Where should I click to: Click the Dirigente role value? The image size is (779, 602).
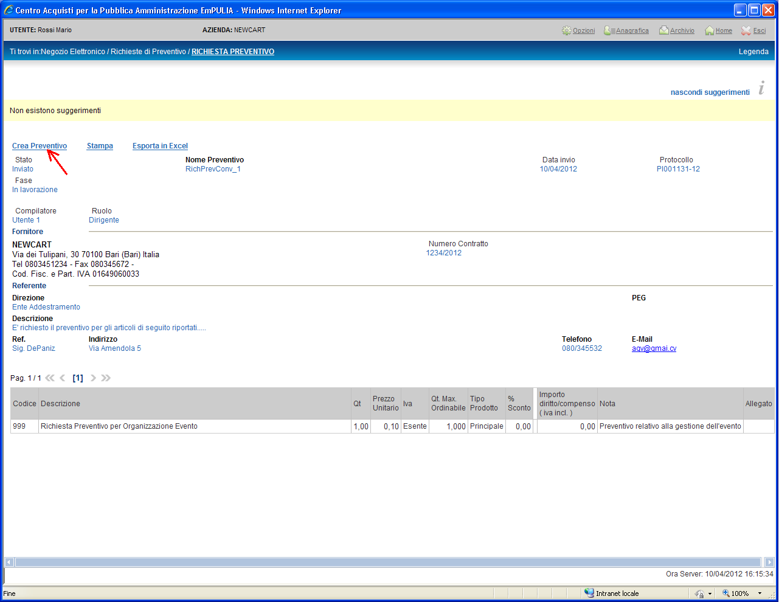(x=104, y=220)
